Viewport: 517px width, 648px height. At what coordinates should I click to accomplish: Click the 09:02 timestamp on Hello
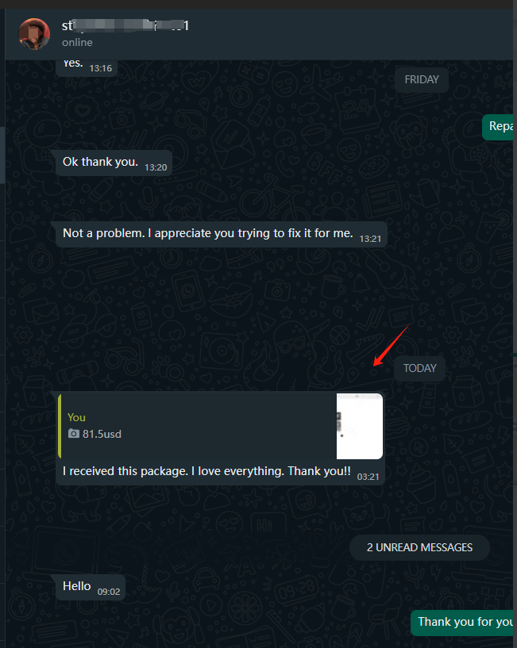(x=109, y=592)
